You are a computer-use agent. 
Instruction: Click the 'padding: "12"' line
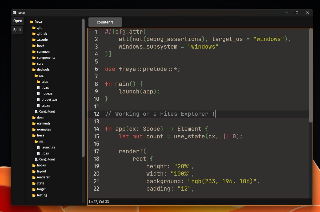170,189
